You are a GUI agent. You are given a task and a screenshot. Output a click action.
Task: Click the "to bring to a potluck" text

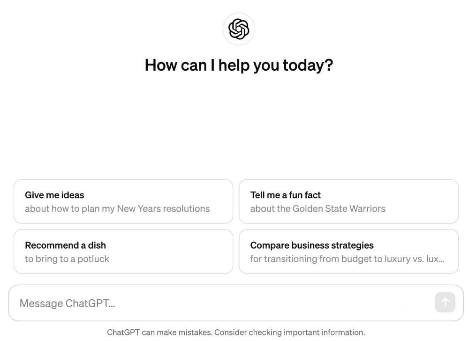click(x=67, y=259)
